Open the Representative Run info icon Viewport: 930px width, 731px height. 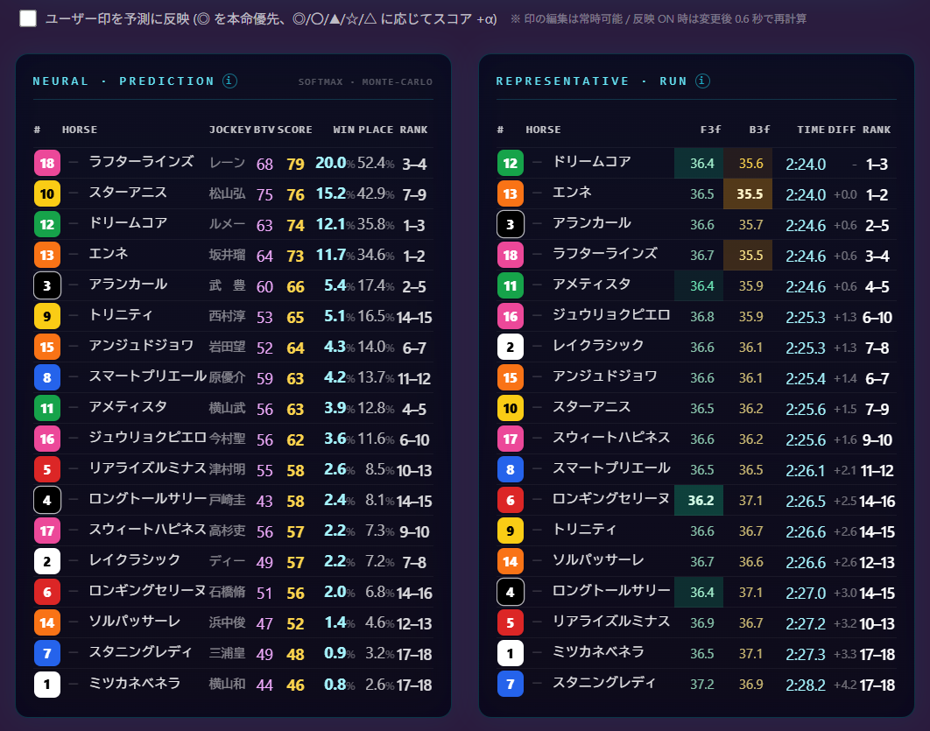702,81
